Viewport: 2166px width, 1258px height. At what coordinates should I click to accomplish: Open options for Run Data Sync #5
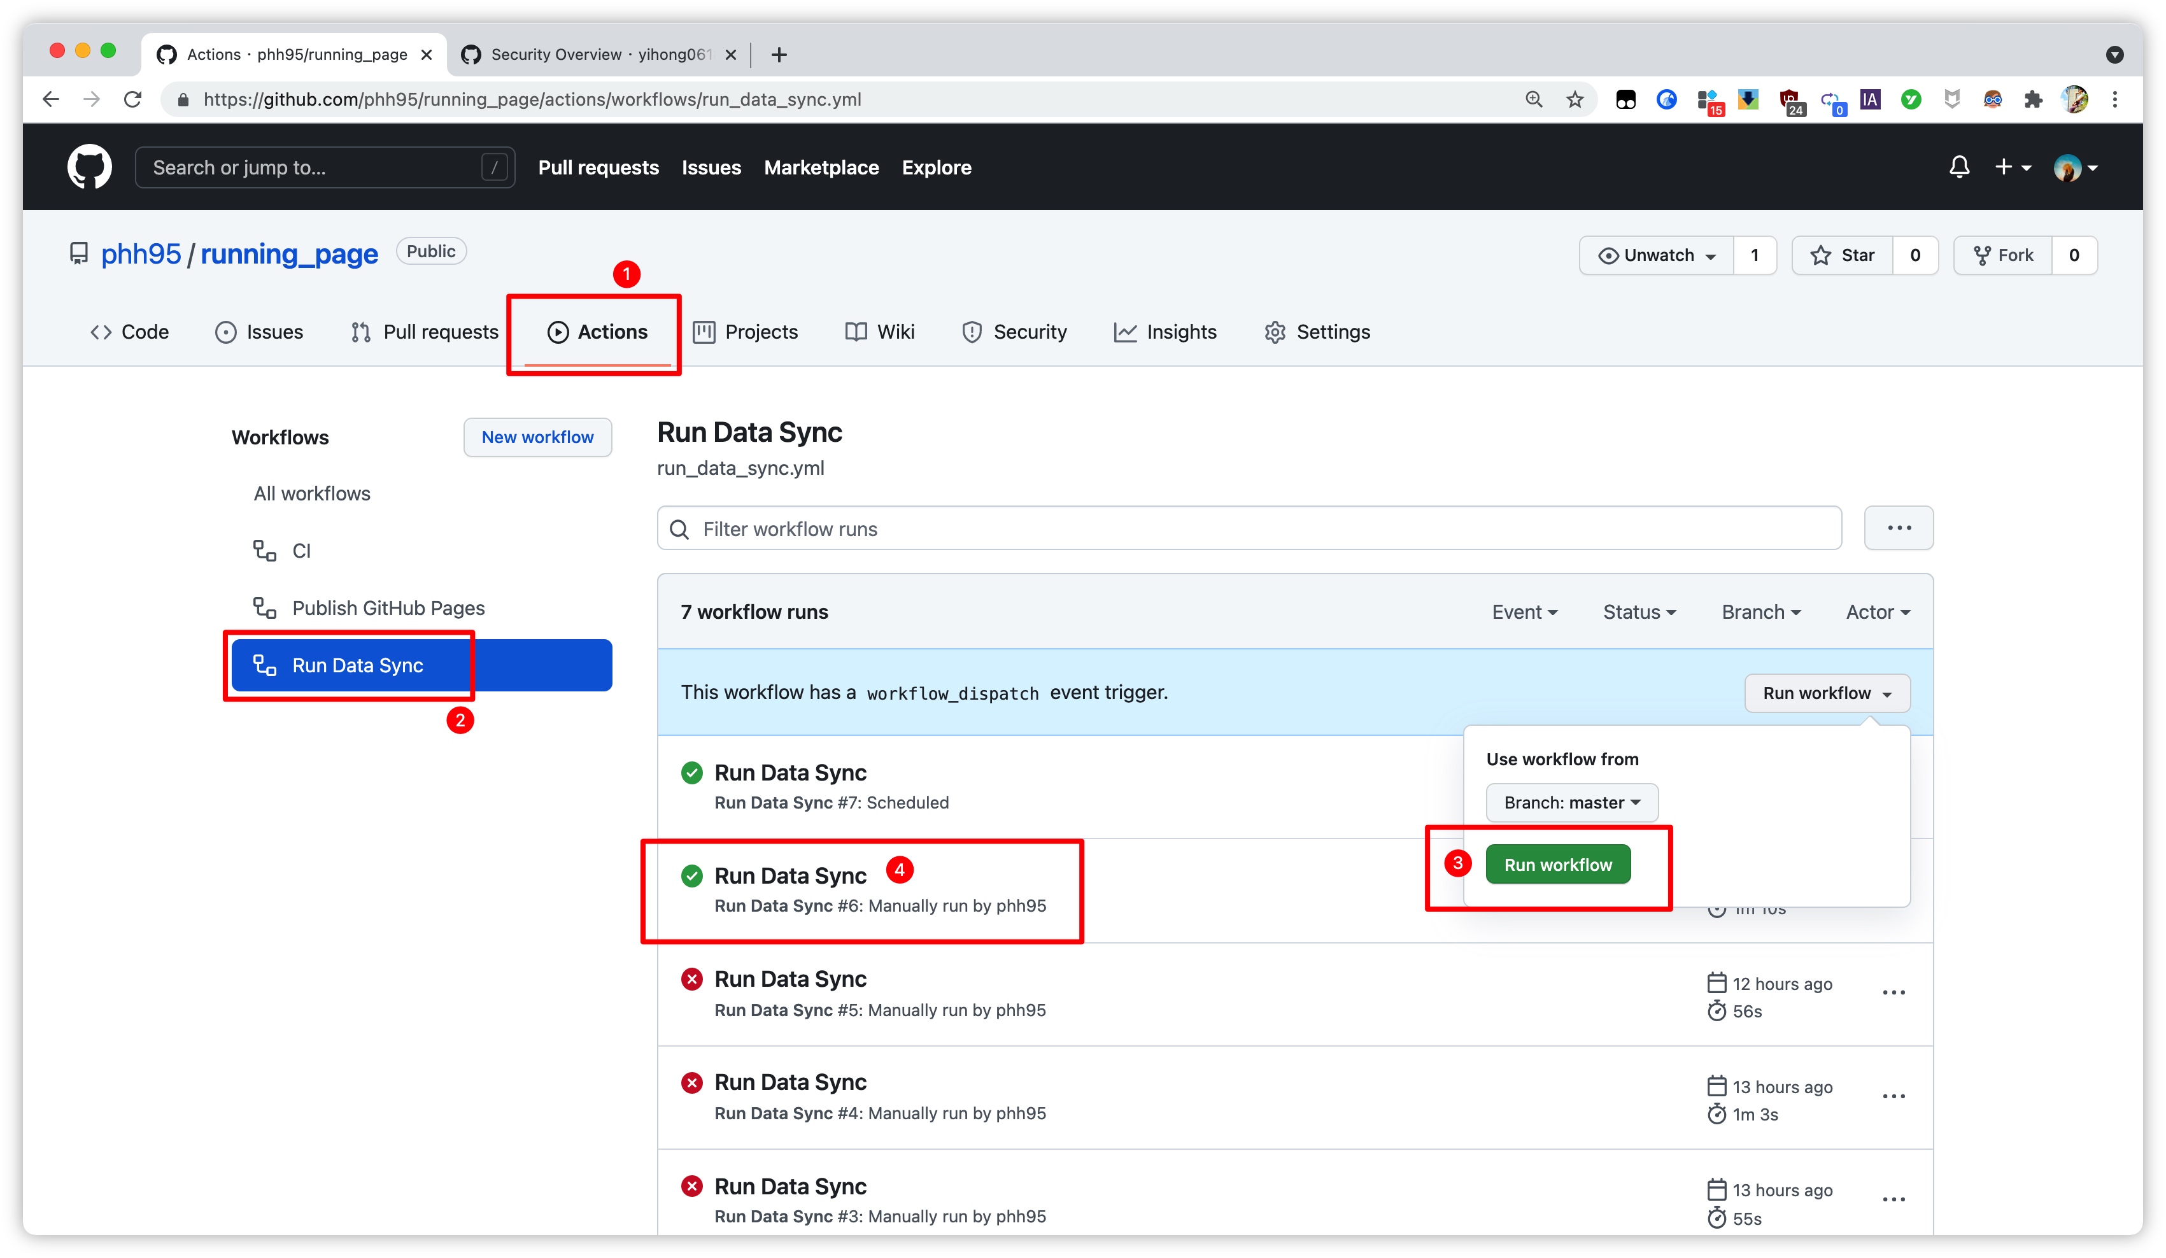tap(1893, 993)
